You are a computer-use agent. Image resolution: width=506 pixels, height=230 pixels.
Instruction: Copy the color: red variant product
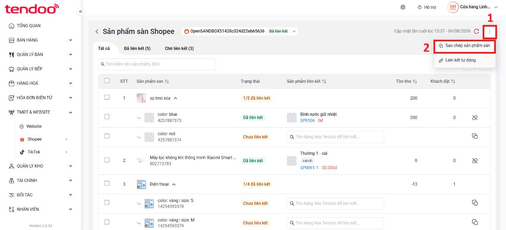pyautogui.click(x=475, y=136)
